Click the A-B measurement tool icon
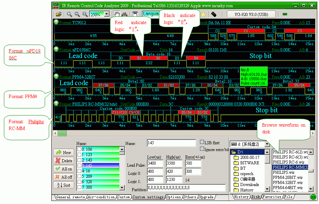 tap(124, 14)
